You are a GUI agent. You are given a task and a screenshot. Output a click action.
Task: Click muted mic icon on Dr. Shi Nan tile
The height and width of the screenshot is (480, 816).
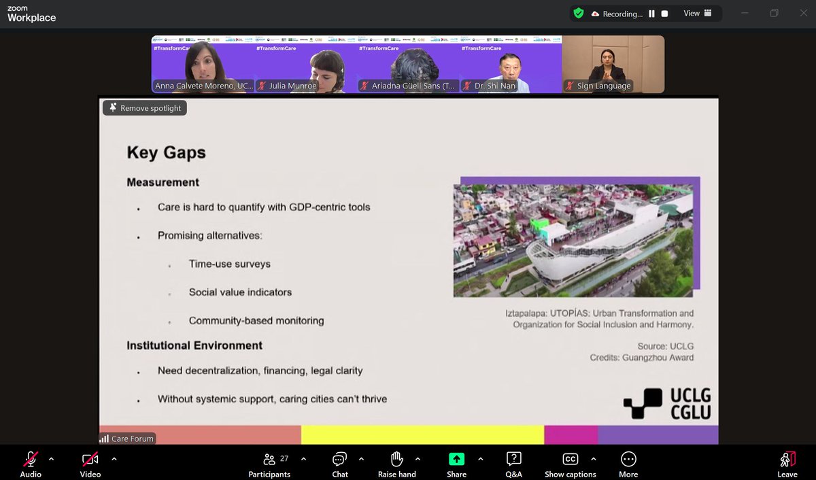(468, 86)
